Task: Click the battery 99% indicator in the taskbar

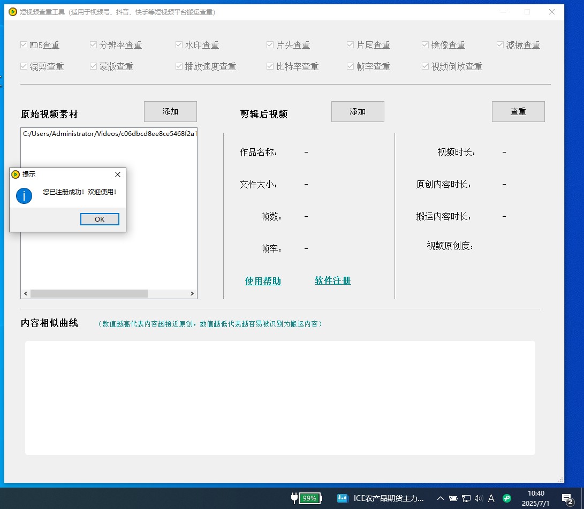Action: tap(307, 498)
